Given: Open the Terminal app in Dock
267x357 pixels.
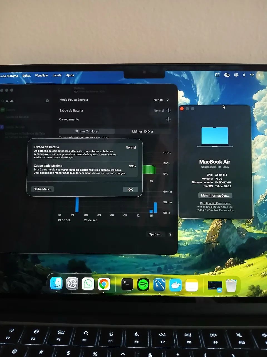Looking at the screenshot, I should tap(127, 284).
